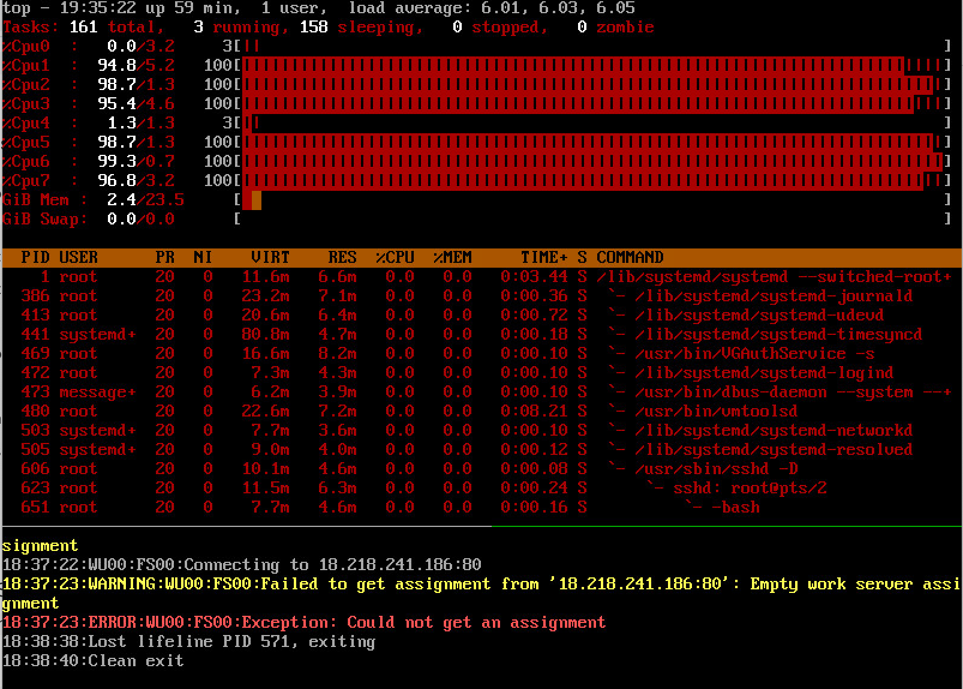Click the Cpu6 usage bar
Image resolution: width=963 pixels, height=689 pixels.
point(593,161)
